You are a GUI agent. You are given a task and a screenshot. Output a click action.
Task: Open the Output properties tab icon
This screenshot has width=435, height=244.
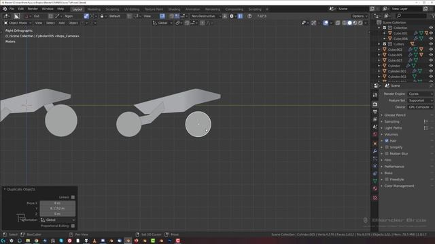click(x=375, y=112)
